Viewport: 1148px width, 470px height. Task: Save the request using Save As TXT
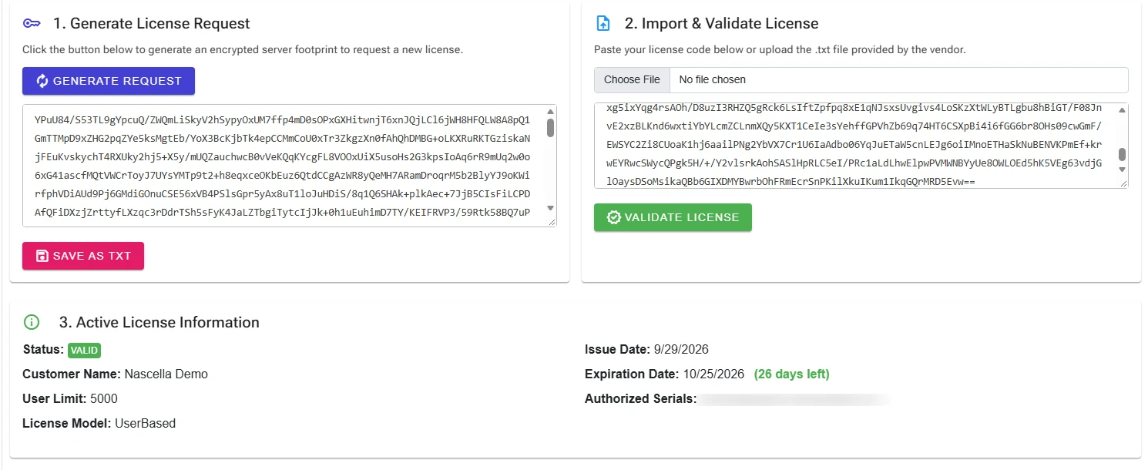click(x=83, y=256)
